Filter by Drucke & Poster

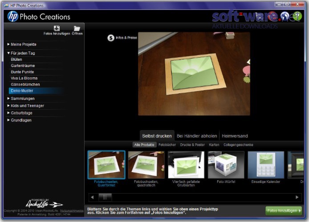point(192,145)
